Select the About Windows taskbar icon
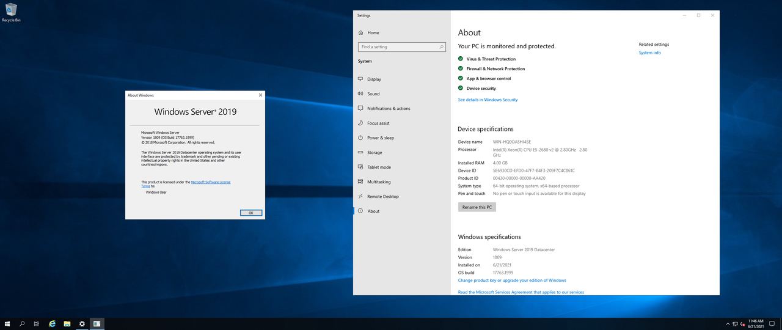Screen dimensions: 782x330 pyautogui.click(x=97, y=323)
